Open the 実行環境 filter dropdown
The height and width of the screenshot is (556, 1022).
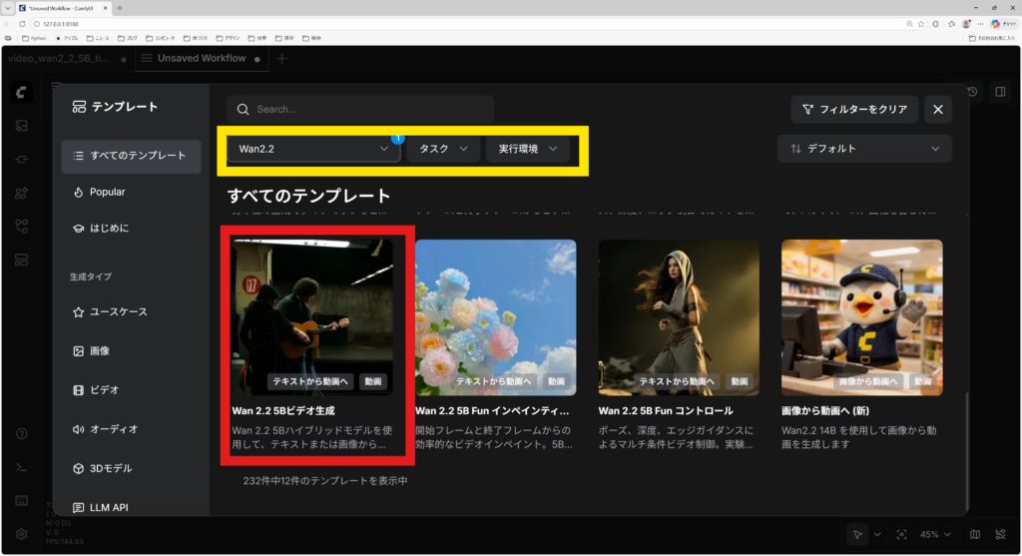(x=527, y=149)
